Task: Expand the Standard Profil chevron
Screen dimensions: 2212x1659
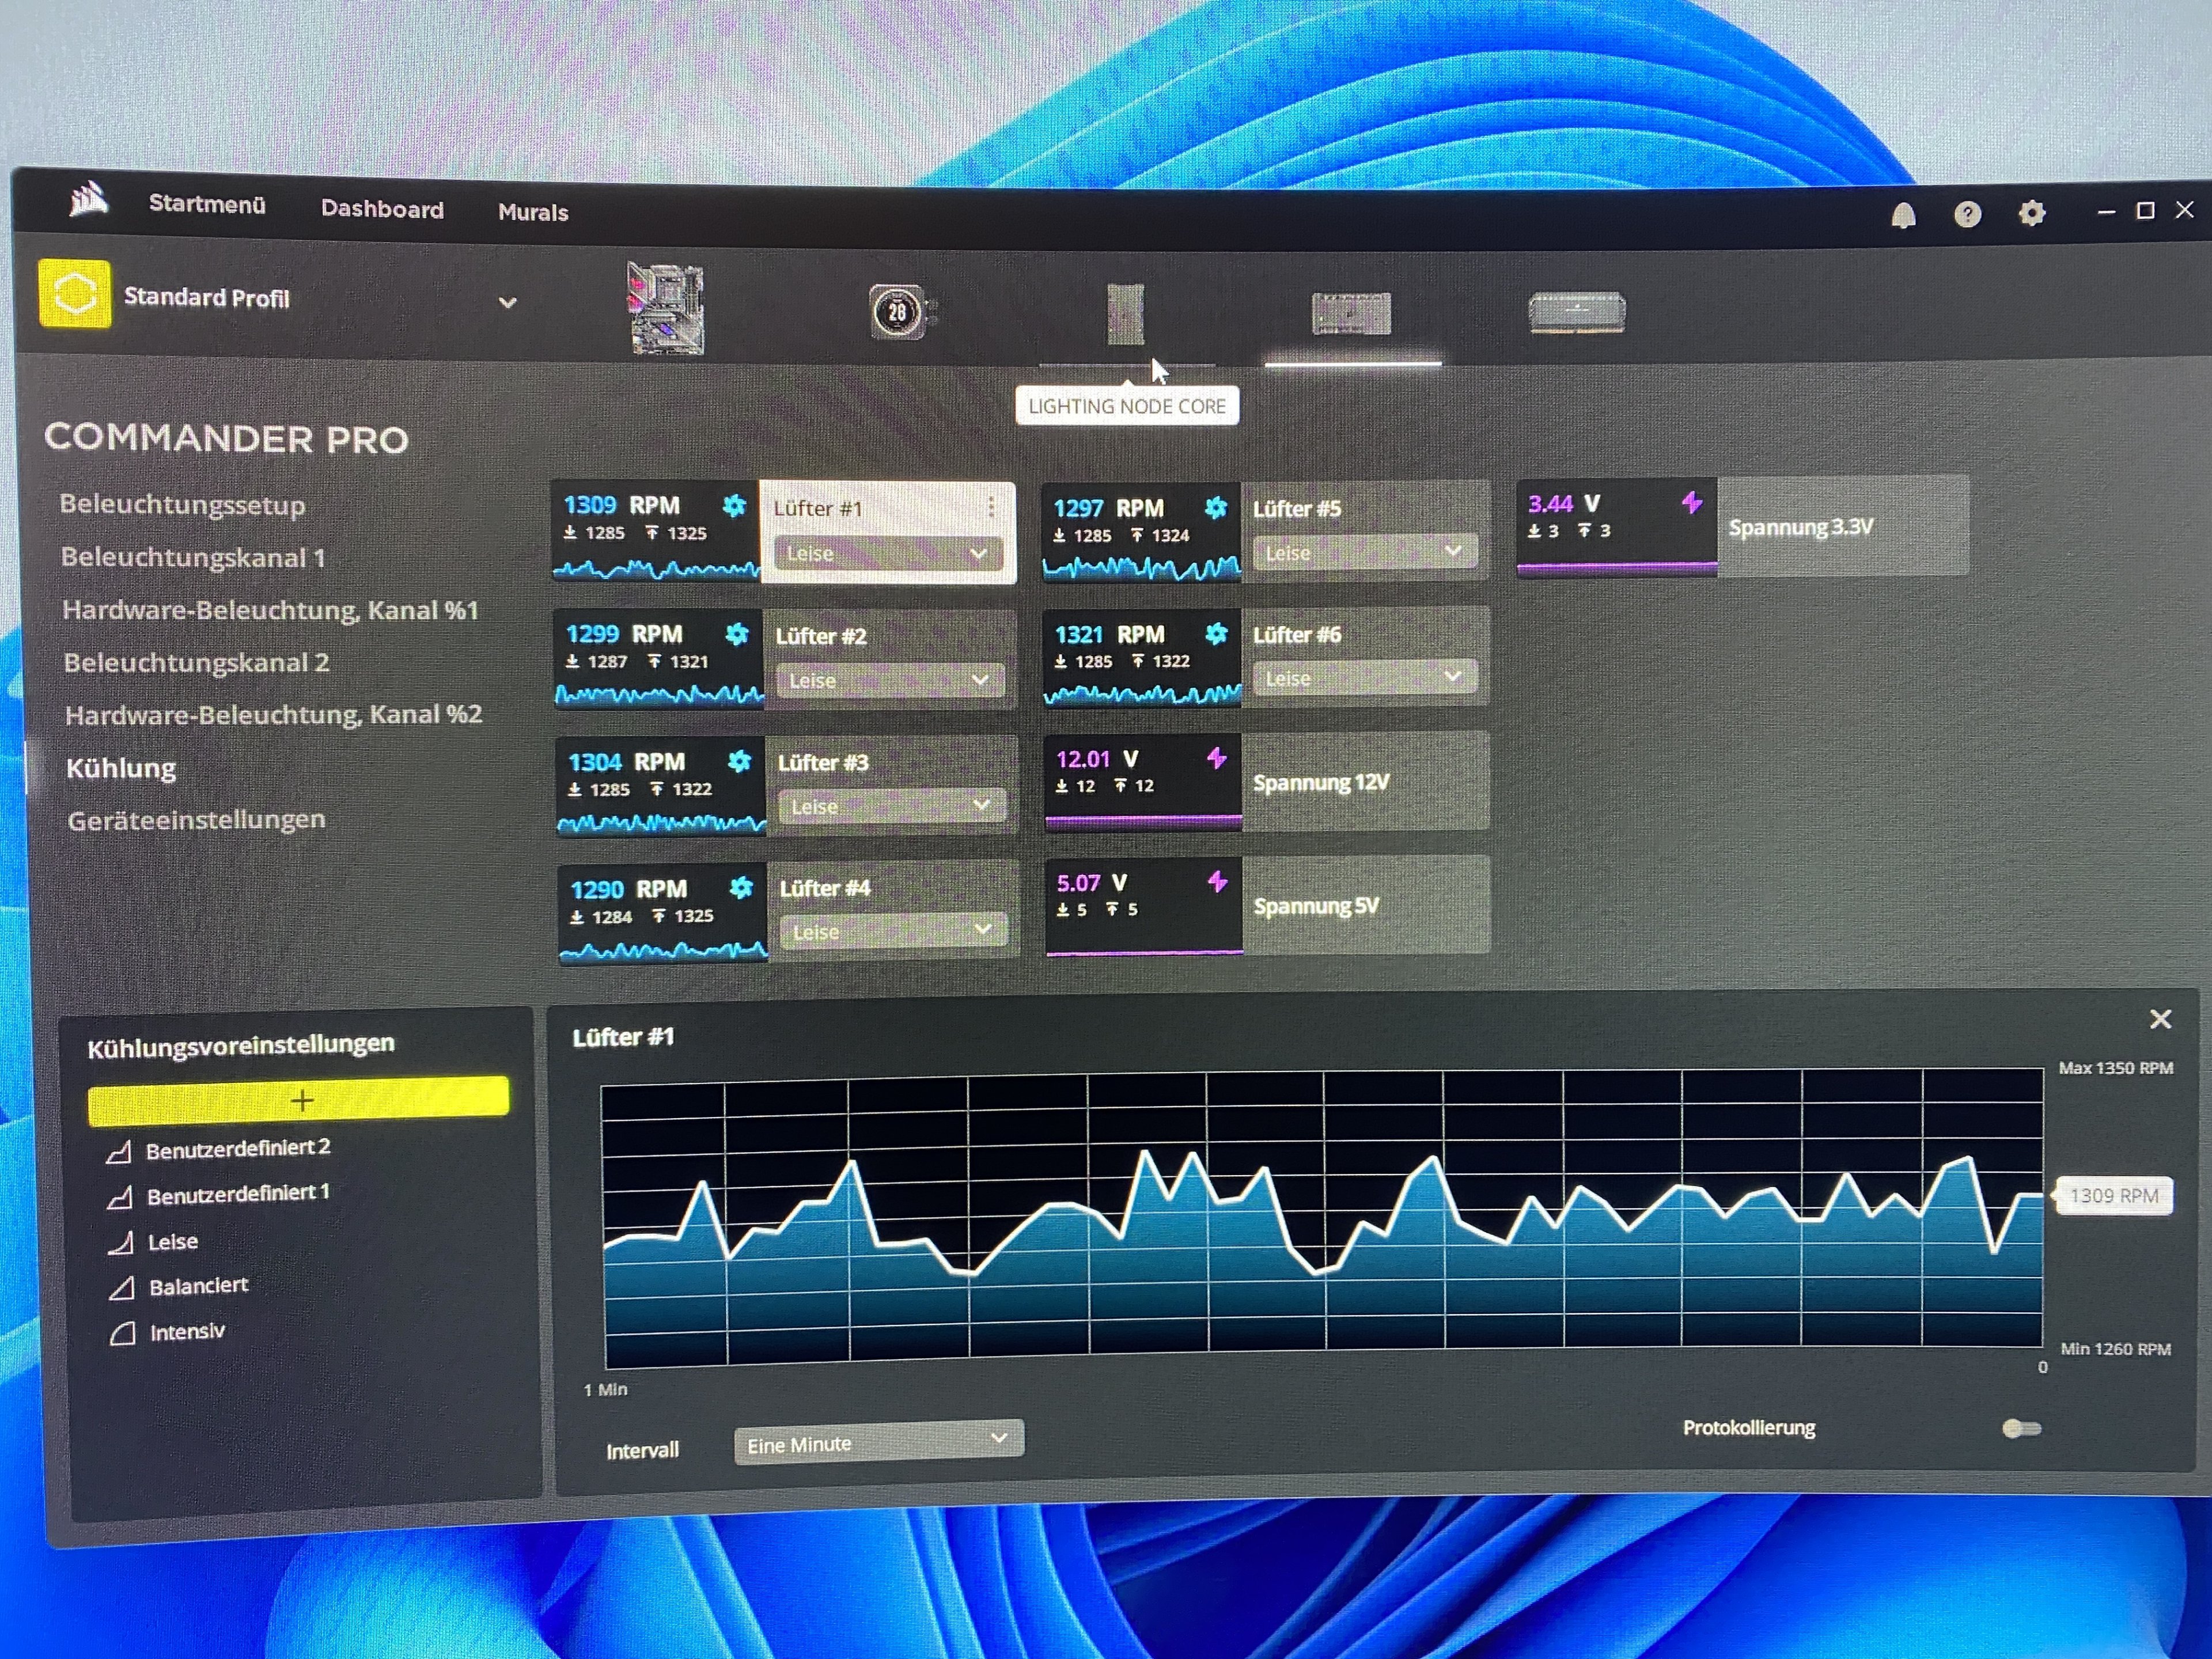Action: pos(508,302)
